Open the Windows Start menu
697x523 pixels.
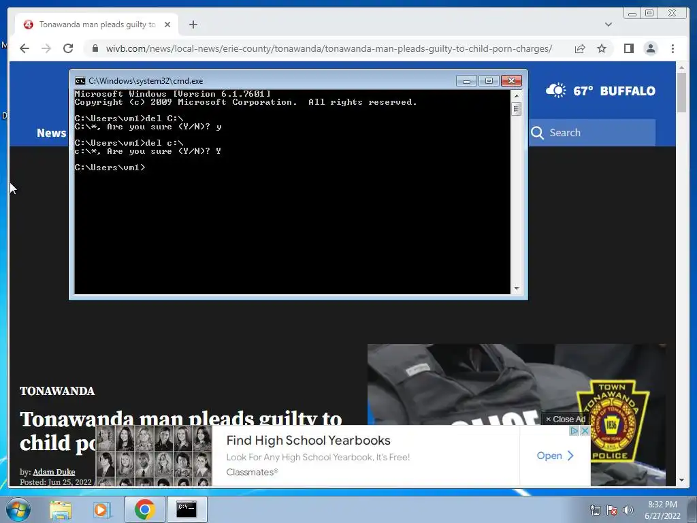click(x=18, y=509)
